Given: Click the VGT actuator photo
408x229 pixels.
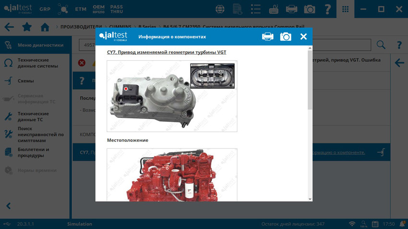Looking at the screenshot, I should click(x=172, y=96).
